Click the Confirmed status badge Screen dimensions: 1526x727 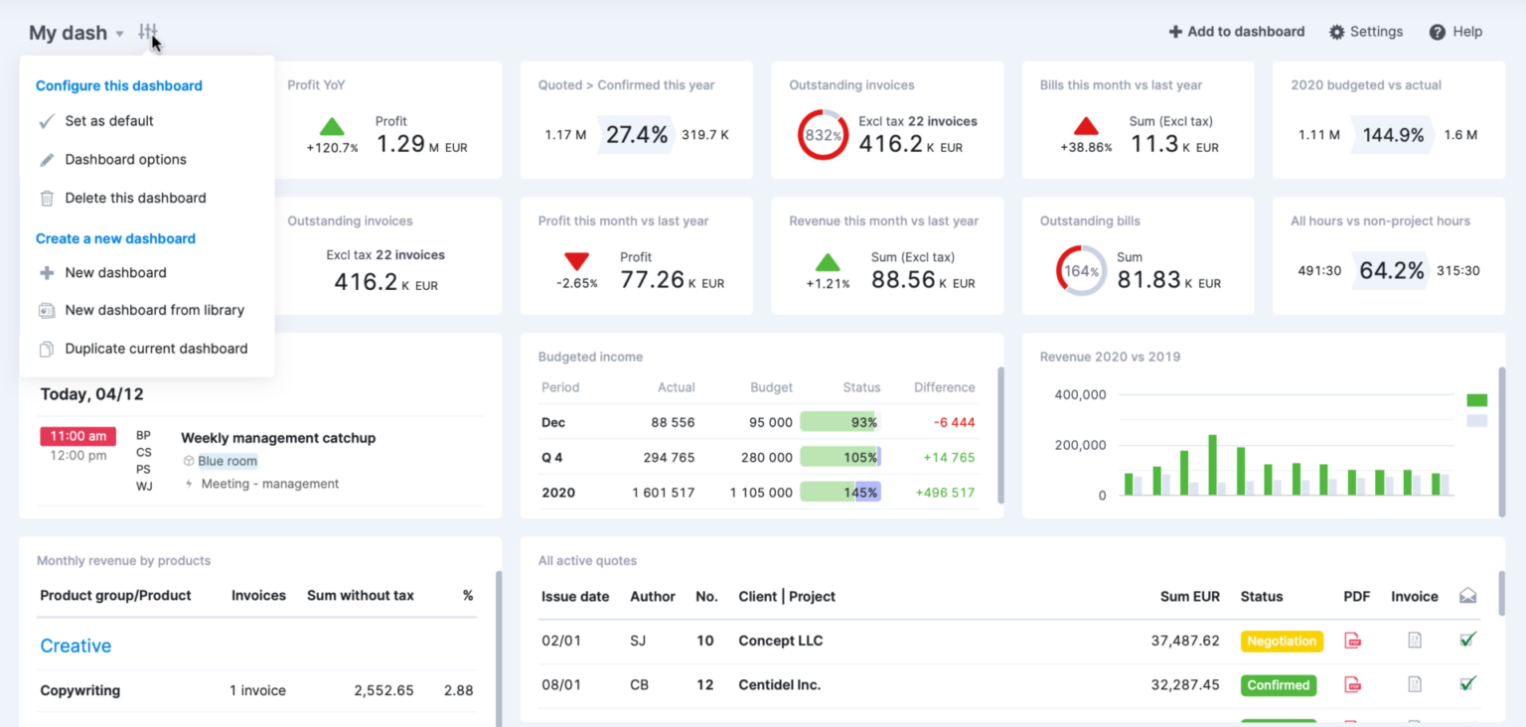(x=1279, y=685)
